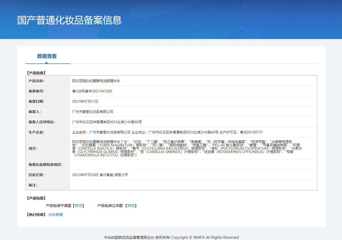Screen dimensions: 342x240
Task: Click the empty 备案后监督检查情况 value cell
Action: 193,165
